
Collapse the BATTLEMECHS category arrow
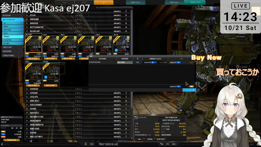coord(21,20)
